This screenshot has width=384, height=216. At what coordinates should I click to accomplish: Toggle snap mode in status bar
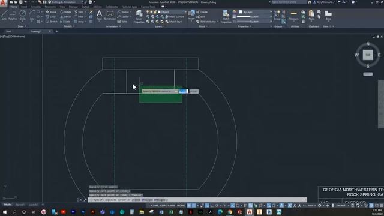click(194, 205)
